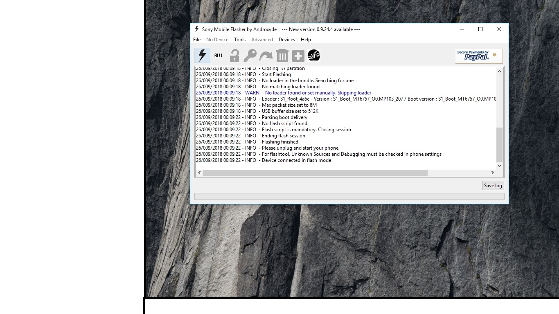The width and height of the screenshot is (559, 314).
Task: Click the log scroll right arrow
Action: pos(493,173)
